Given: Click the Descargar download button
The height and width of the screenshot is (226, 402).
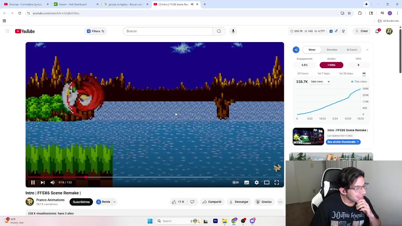Looking at the screenshot, I should [239, 202].
